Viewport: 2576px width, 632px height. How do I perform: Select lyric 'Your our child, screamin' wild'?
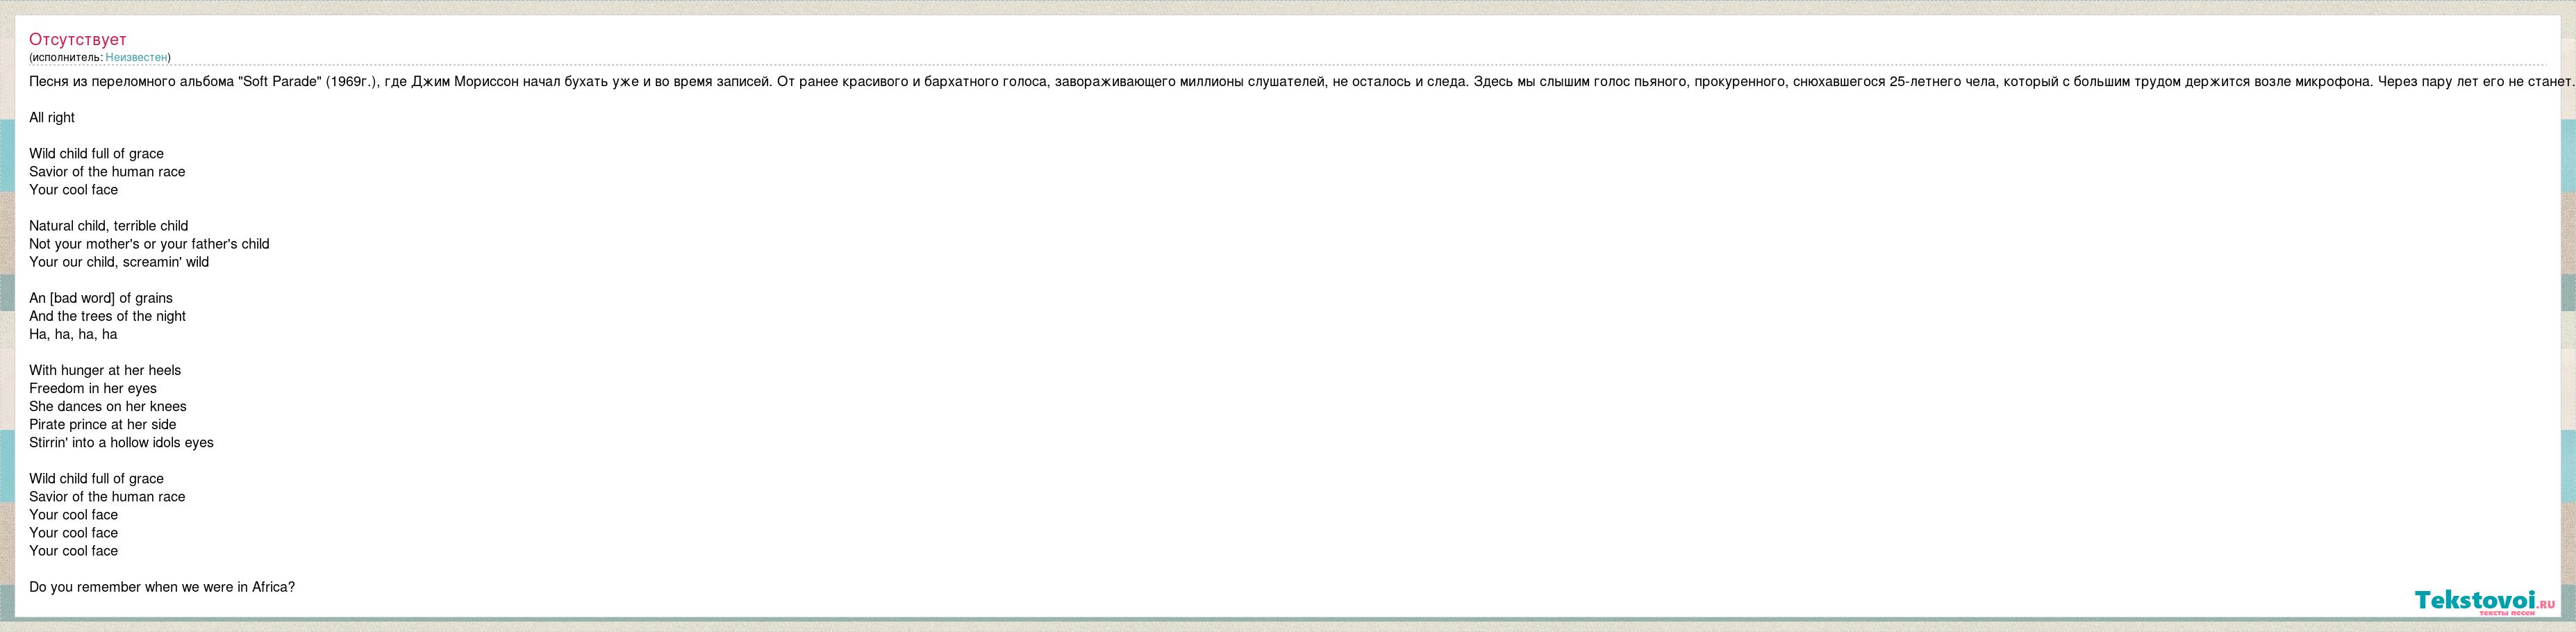(x=119, y=262)
